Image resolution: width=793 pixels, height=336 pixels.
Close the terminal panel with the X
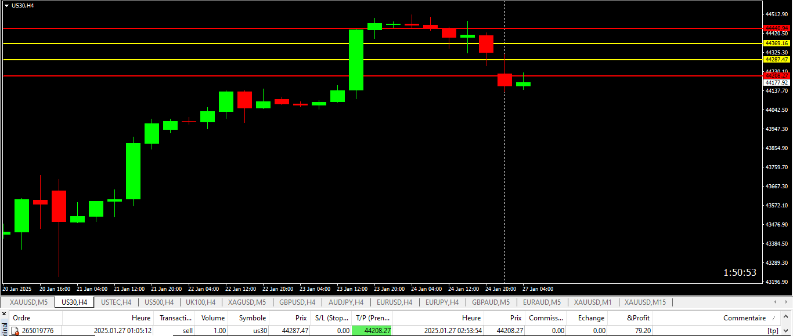tap(3, 314)
